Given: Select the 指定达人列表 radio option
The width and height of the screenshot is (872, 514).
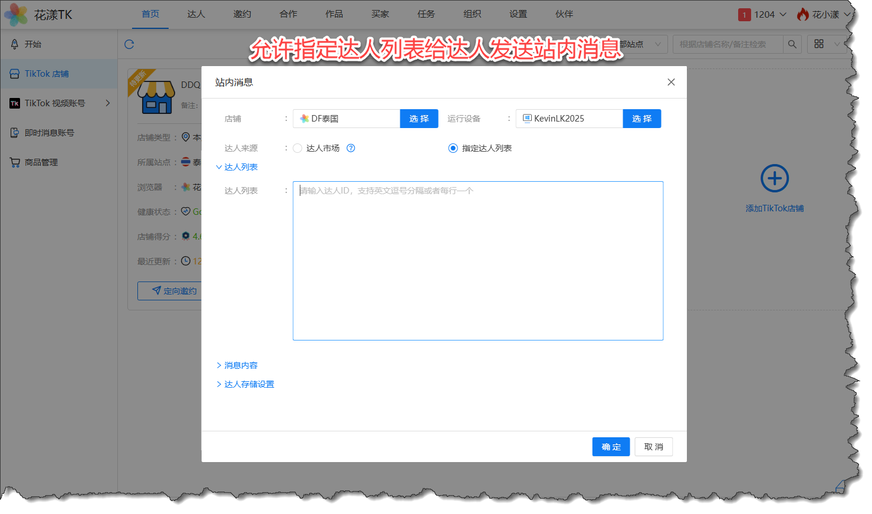Looking at the screenshot, I should pyautogui.click(x=453, y=148).
